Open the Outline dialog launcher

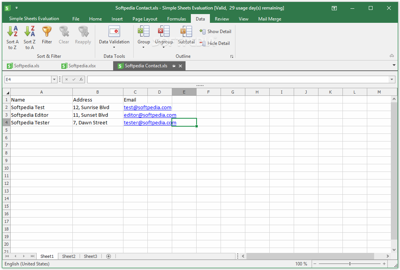pos(232,57)
